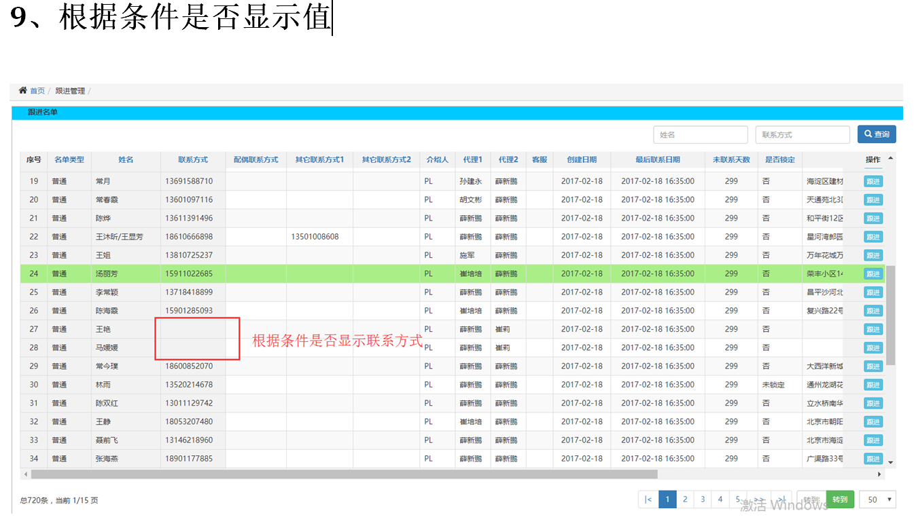Click agent name 孙建永 in row 19

470,181
